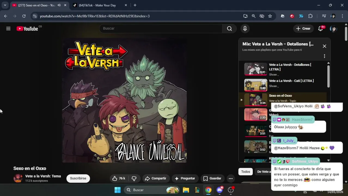Play Vete a La Versh - Detallones playlist item
The height and width of the screenshot is (196, 348).
[283, 69]
